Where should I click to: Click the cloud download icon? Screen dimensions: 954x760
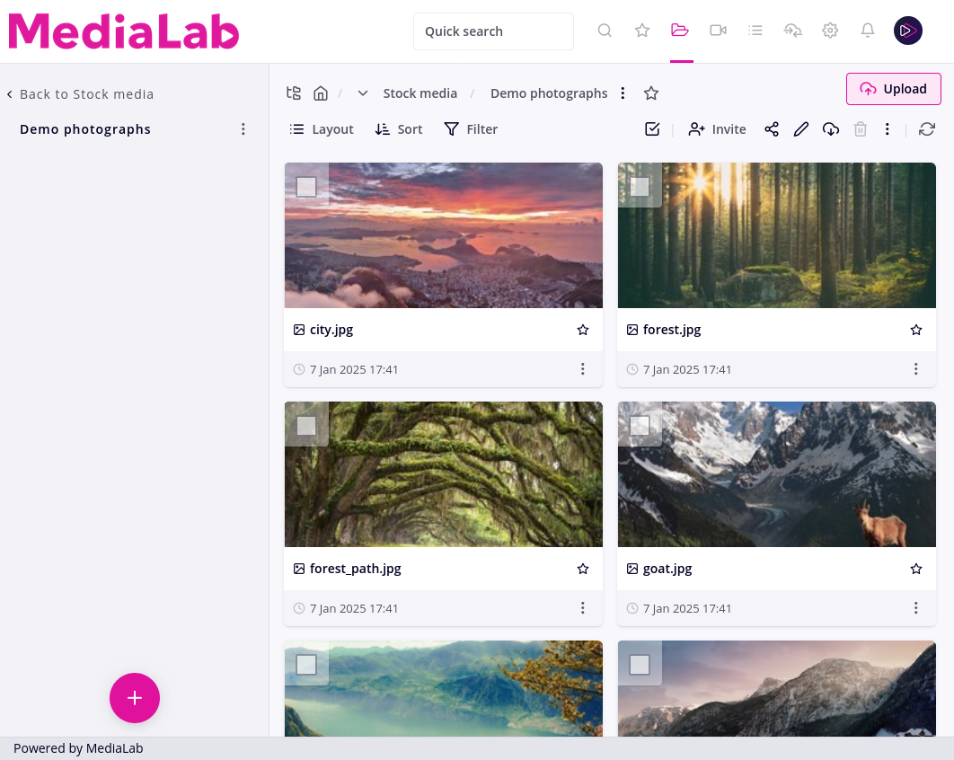point(831,129)
